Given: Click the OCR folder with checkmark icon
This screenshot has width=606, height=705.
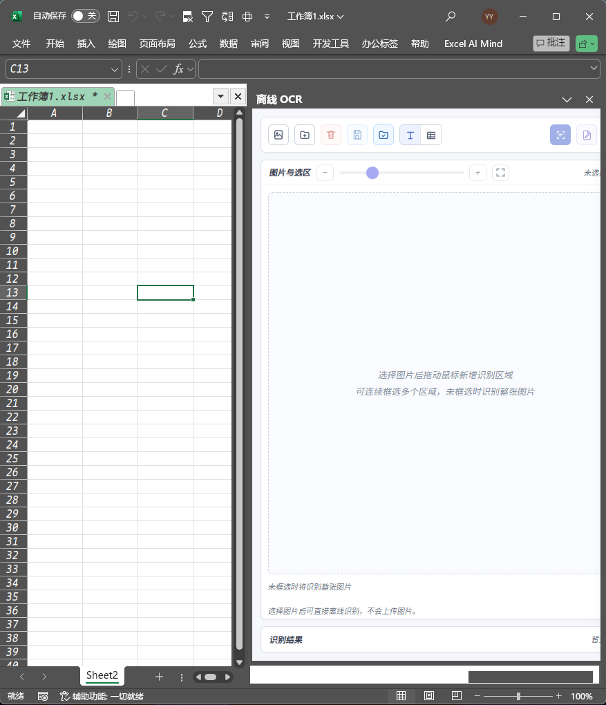Looking at the screenshot, I should coord(384,135).
